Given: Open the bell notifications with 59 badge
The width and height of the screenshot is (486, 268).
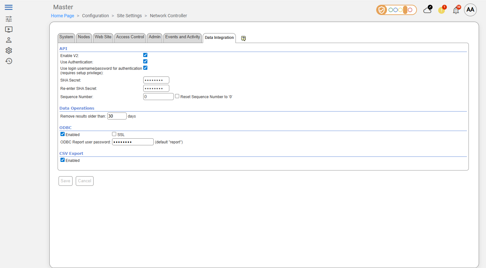Looking at the screenshot, I should 456,11.
